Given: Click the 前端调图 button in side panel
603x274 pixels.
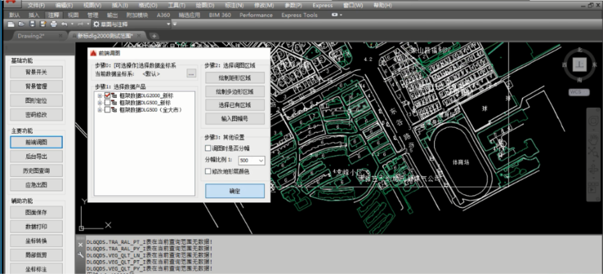Looking at the screenshot, I should click(36, 142).
